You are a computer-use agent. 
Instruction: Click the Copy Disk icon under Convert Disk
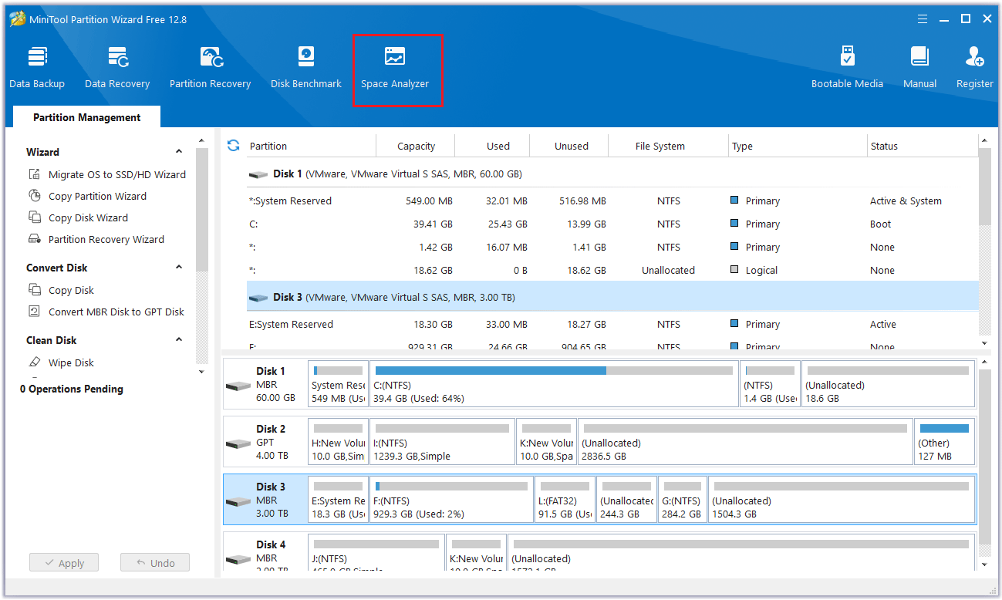[35, 290]
